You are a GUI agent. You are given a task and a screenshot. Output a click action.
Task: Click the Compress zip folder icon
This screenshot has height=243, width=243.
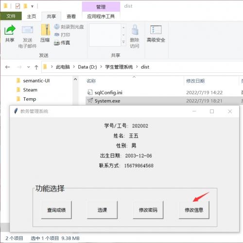click(x=45, y=30)
